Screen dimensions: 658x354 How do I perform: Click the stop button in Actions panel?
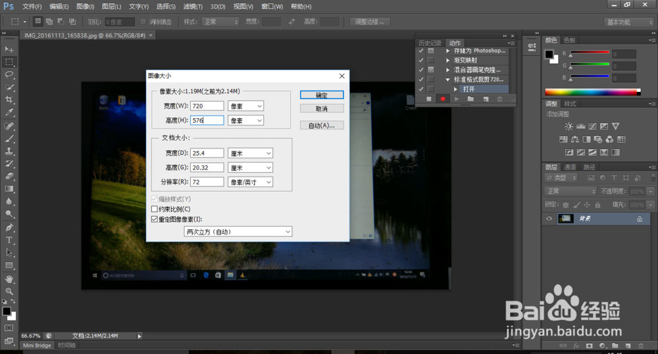pyautogui.click(x=428, y=99)
